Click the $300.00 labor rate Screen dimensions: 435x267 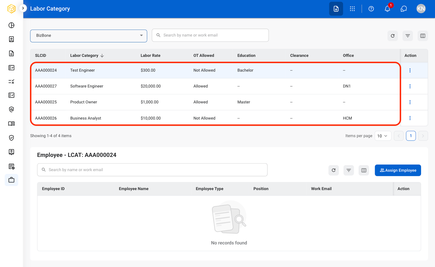[148, 70]
